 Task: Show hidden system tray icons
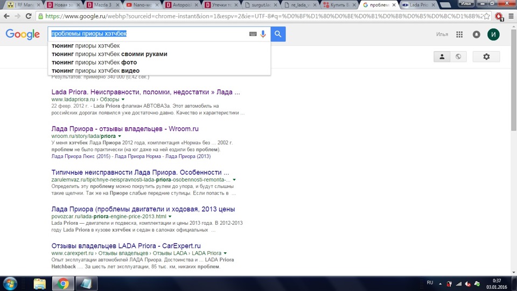(440, 283)
